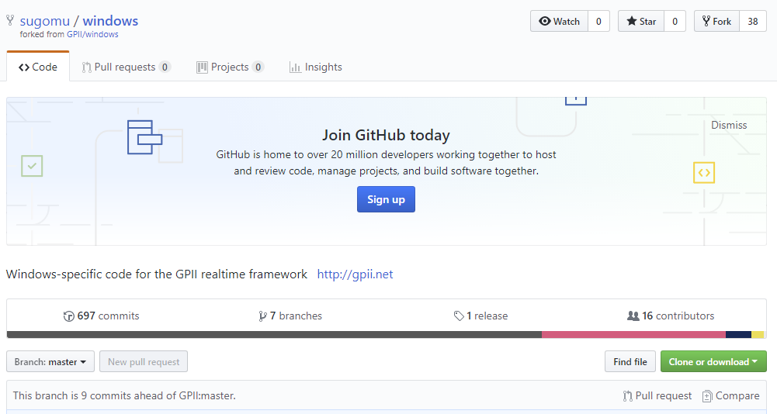
Task: Click the code brackets icon on Code tab
Action: point(24,67)
